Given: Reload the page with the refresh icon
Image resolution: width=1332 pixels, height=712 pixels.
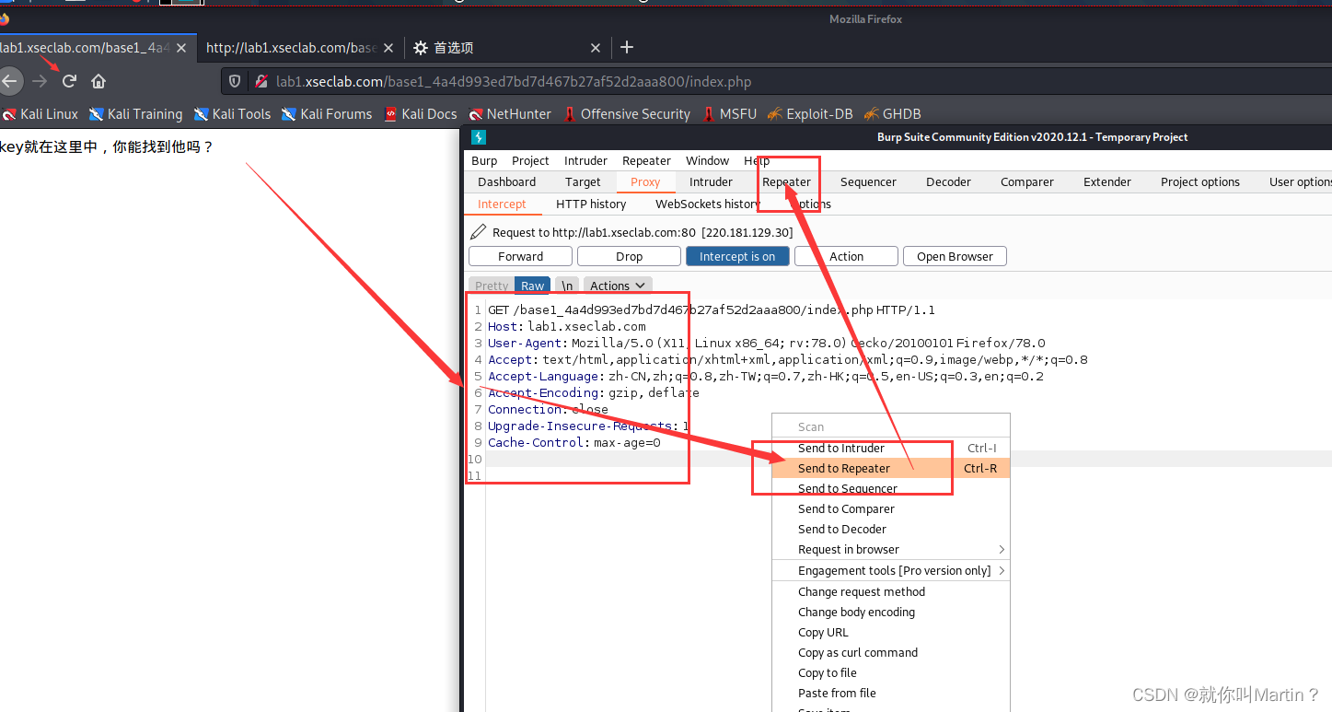Looking at the screenshot, I should point(69,81).
